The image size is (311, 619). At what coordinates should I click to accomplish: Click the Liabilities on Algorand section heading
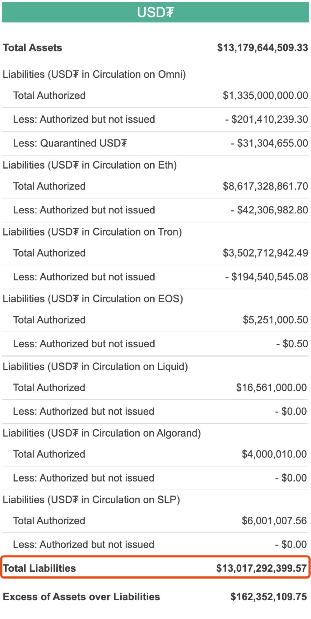click(x=102, y=433)
